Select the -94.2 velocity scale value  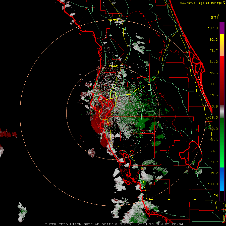(x=213, y=173)
